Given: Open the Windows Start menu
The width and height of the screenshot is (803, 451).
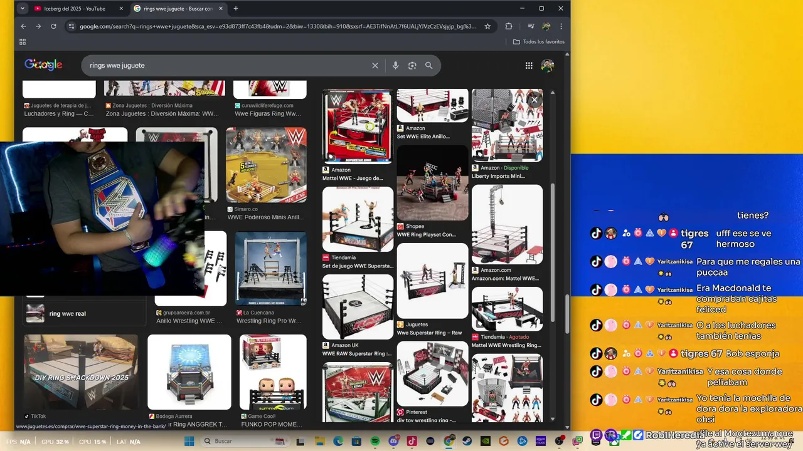Looking at the screenshot, I should point(189,441).
